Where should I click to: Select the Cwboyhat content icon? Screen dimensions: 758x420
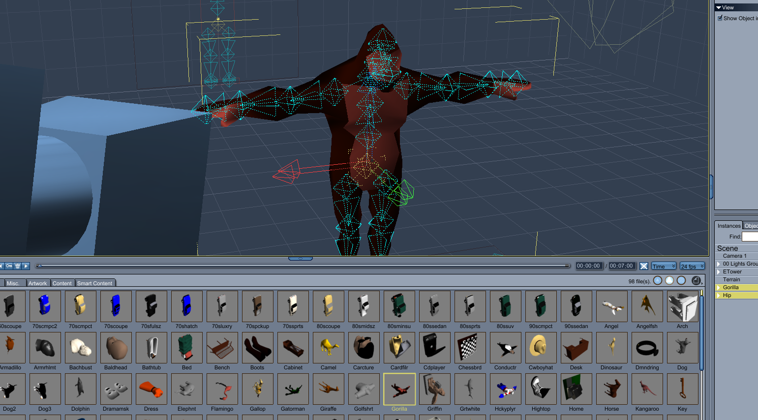[541, 348]
